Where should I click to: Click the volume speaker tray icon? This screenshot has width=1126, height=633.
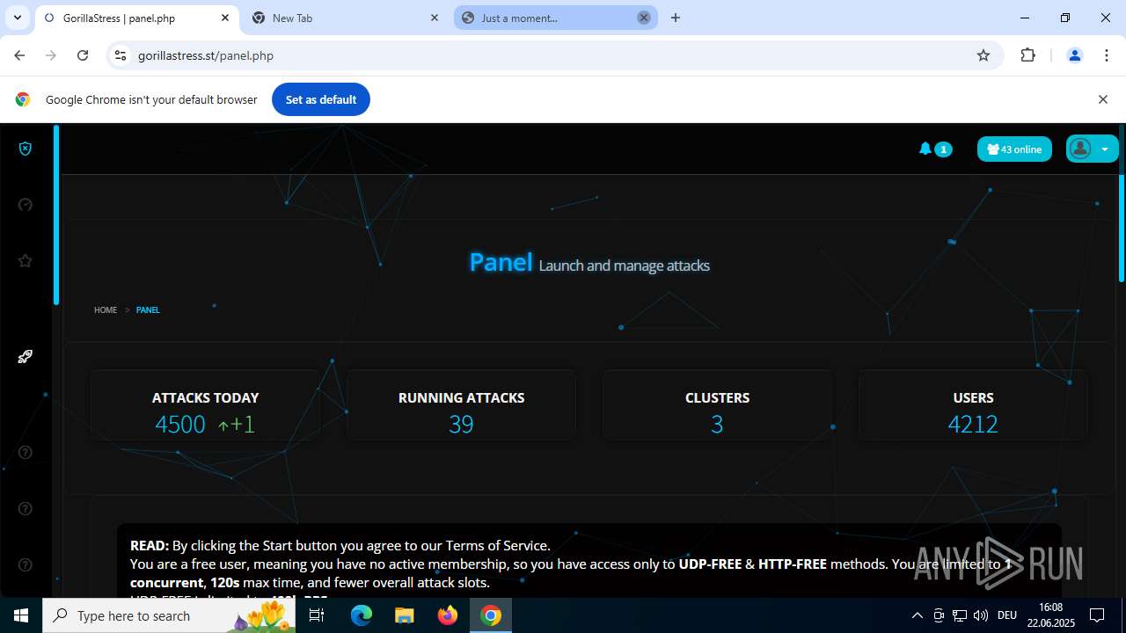click(x=980, y=615)
